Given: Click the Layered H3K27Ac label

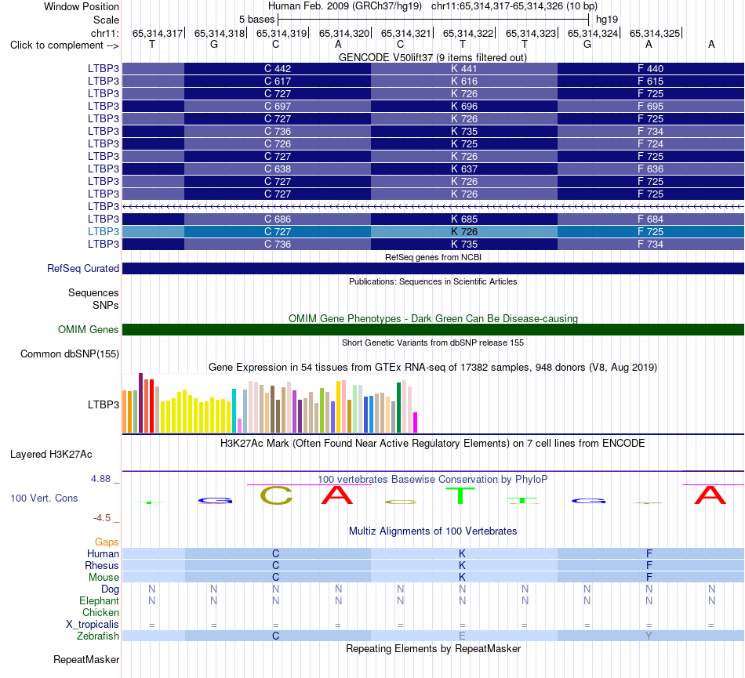Looking at the screenshot, I should click(x=51, y=455).
